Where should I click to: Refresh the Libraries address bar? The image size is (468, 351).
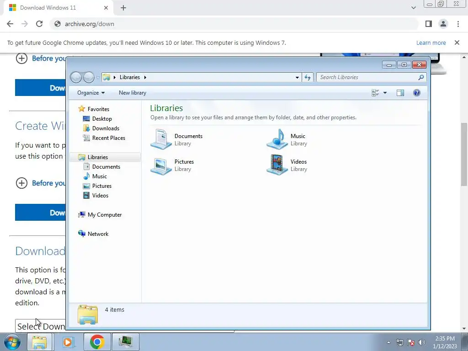click(308, 77)
